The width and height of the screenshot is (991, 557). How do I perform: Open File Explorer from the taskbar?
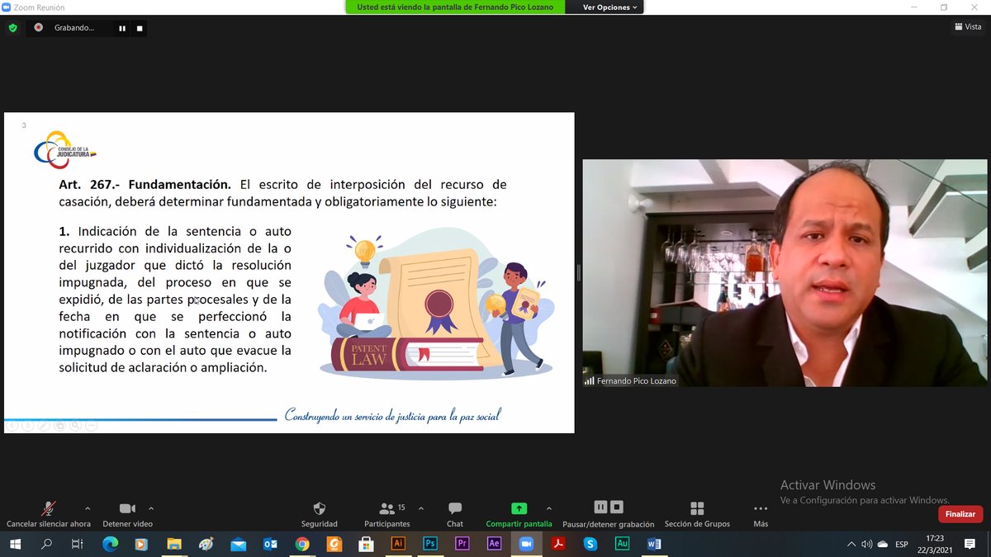click(x=174, y=544)
